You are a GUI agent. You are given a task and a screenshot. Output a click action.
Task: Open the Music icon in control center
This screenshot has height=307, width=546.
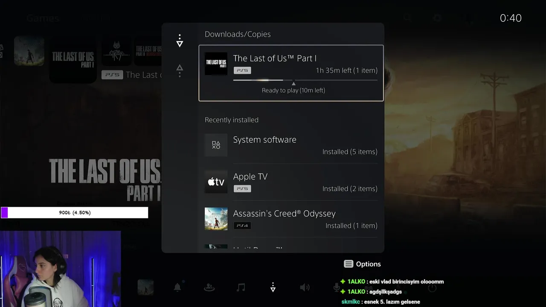pos(241,287)
